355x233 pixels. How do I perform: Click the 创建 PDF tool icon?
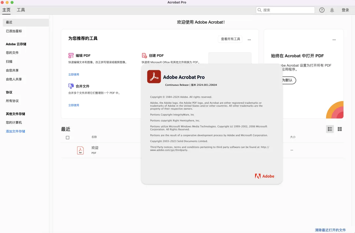(144, 56)
